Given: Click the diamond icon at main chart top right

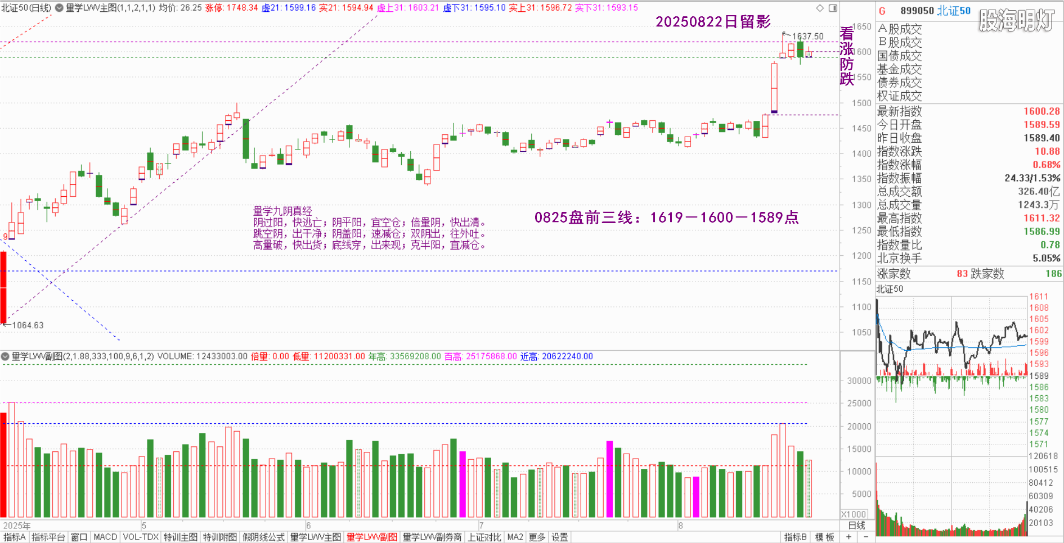Looking at the screenshot, I should (820, 8).
